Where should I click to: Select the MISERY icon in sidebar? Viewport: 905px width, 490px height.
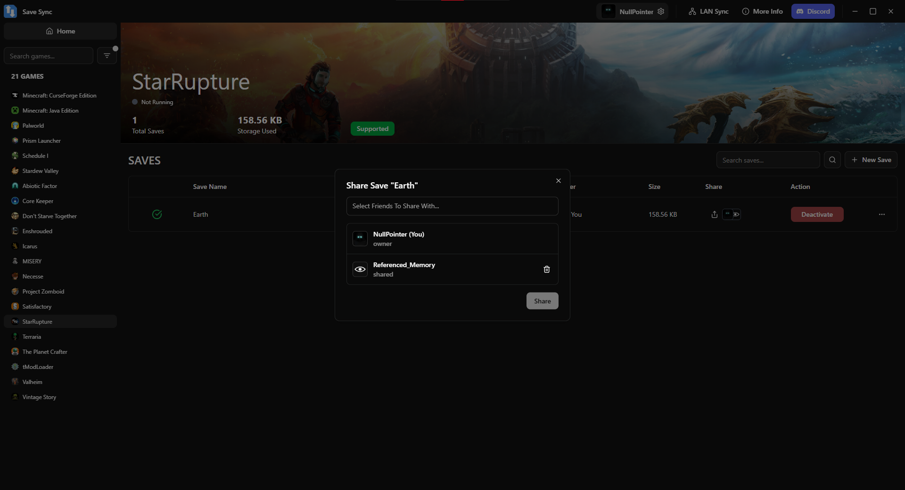point(15,261)
